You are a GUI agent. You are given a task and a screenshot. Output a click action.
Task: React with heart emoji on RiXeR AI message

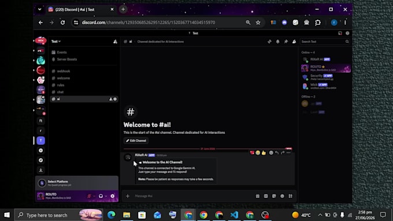coord(252,153)
